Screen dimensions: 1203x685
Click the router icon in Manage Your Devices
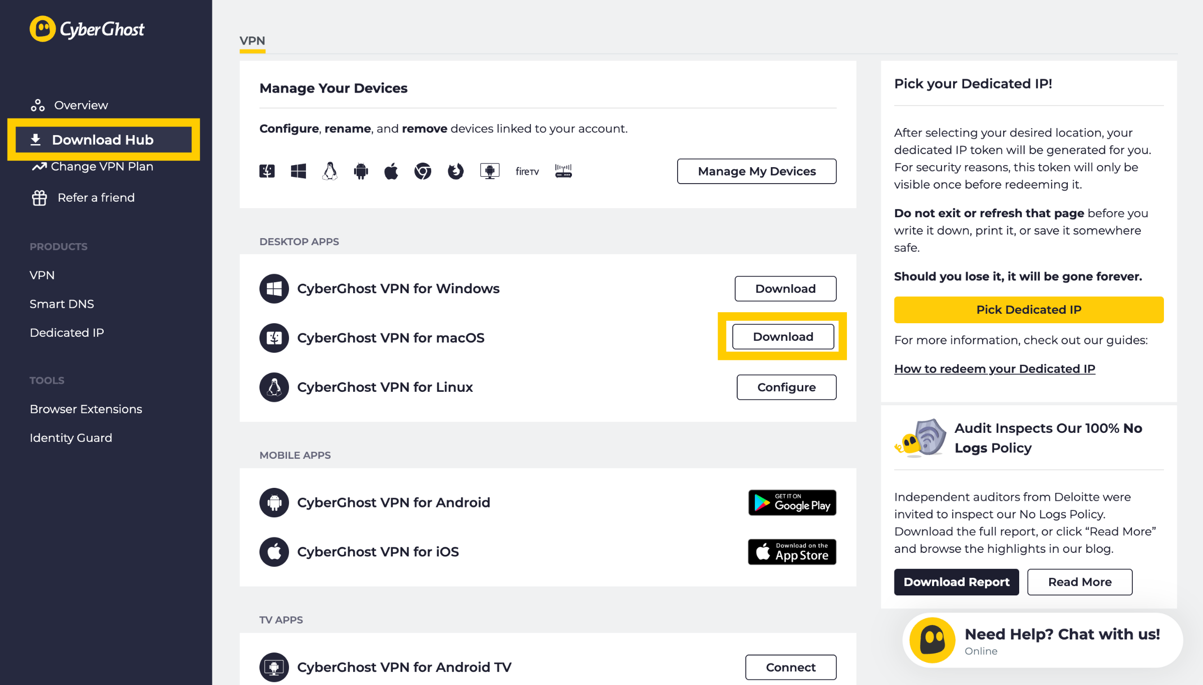563,171
